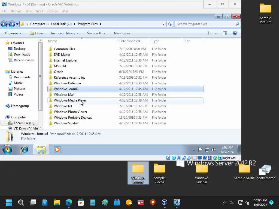Click the refresh button beside address bar

tap(170, 24)
